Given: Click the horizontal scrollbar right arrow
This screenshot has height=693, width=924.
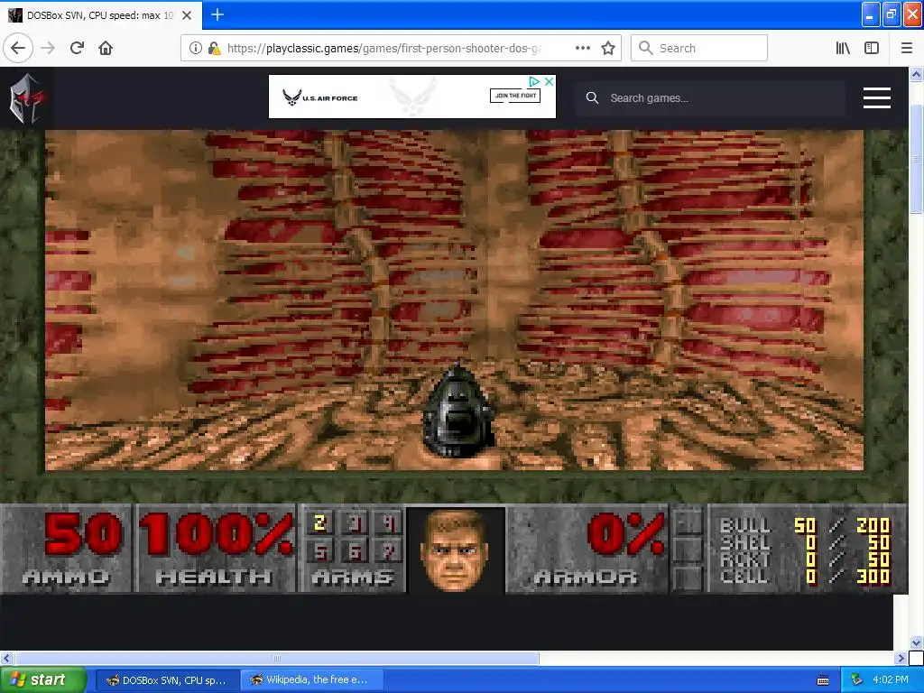Looking at the screenshot, I should [x=901, y=658].
